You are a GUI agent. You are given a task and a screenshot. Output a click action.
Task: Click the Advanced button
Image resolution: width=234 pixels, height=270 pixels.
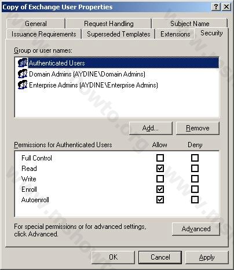pyautogui.click(x=196, y=229)
